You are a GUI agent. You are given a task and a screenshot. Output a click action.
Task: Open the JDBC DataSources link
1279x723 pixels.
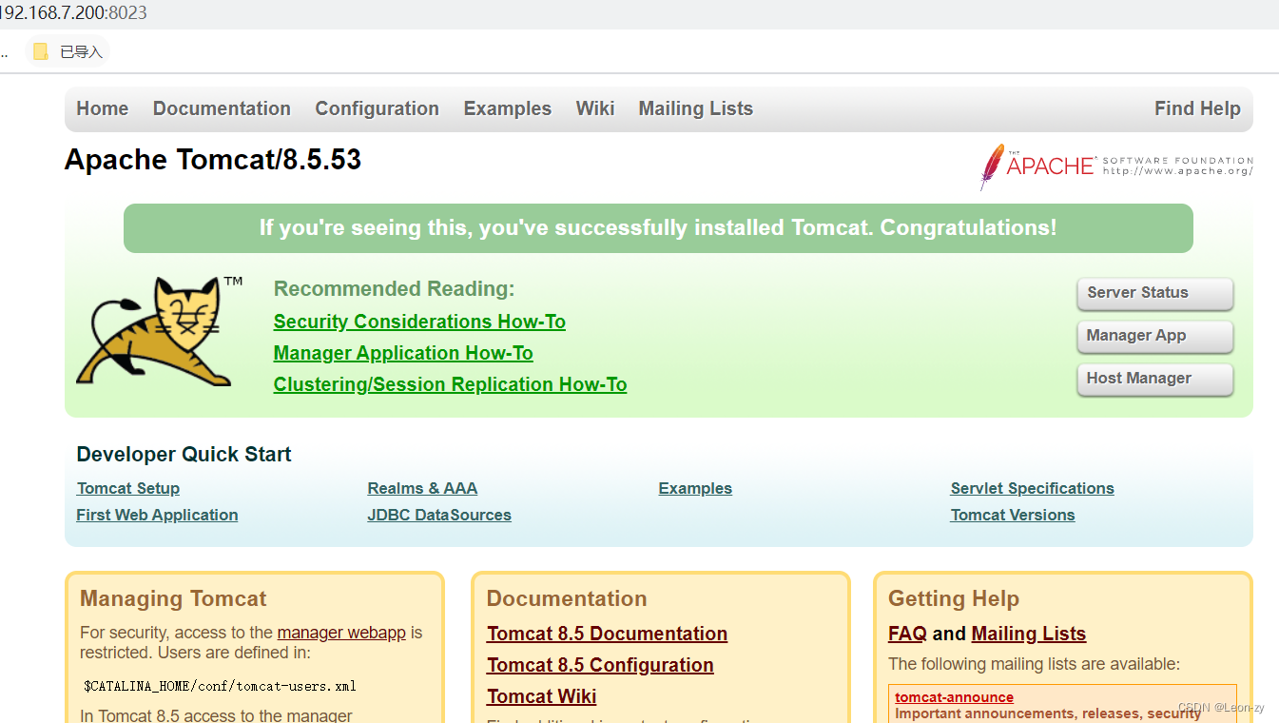pyautogui.click(x=439, y=515)
